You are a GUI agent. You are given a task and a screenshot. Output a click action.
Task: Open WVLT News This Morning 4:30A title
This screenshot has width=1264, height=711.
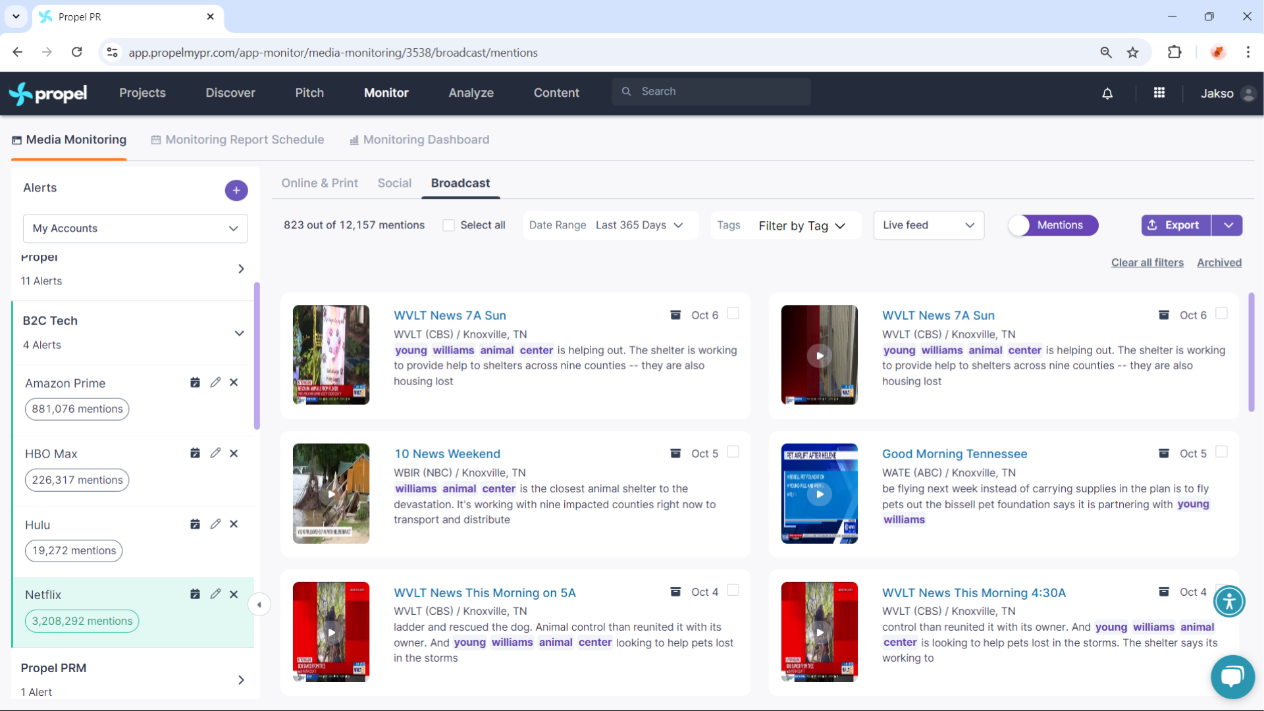click(974, 592)
